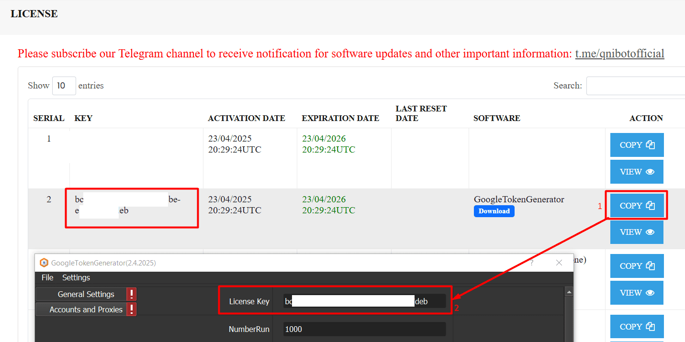
Task: Open File menu in GoogleTokenGenerator
Action: tap(47, 277)
